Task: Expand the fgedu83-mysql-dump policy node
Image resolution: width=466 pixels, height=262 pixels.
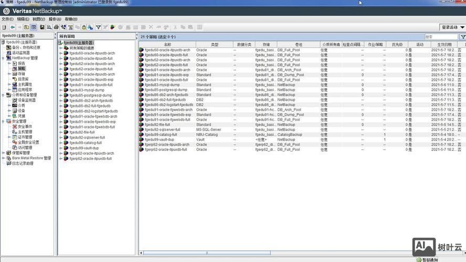Action: coord(61,90)
